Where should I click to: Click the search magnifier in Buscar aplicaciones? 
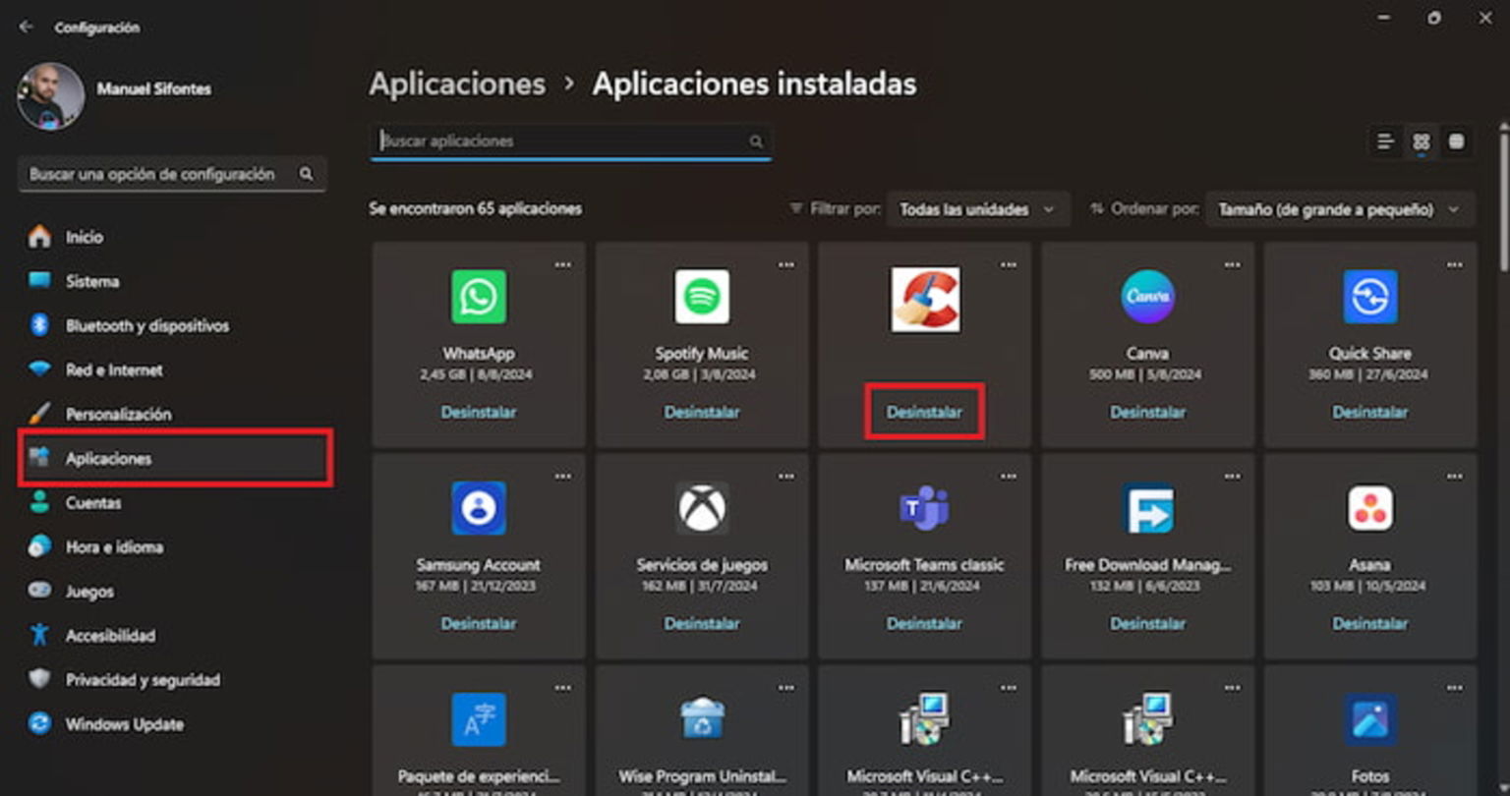coord(756,142)
